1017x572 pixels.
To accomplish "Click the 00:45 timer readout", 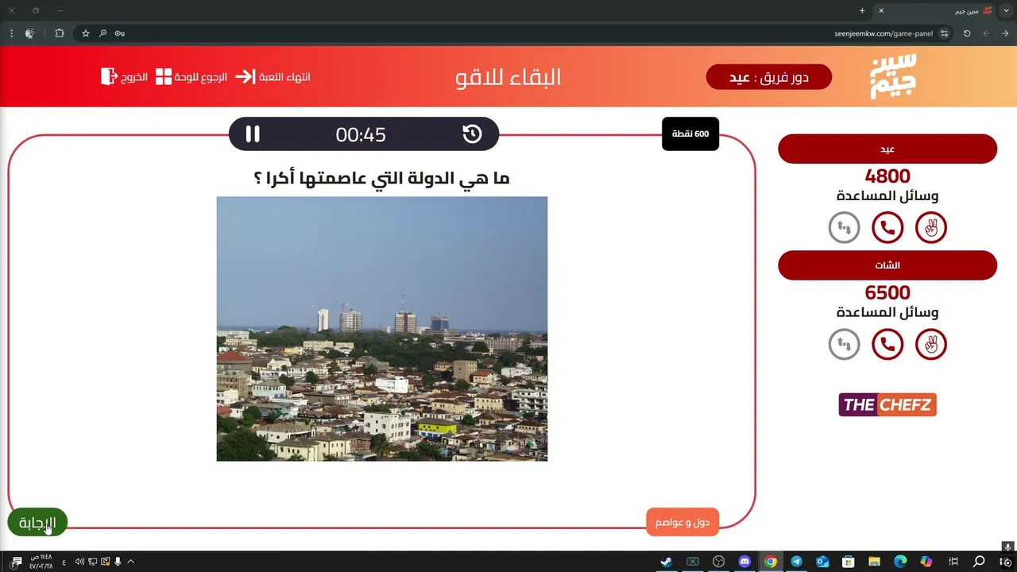I will pos(361,135).
